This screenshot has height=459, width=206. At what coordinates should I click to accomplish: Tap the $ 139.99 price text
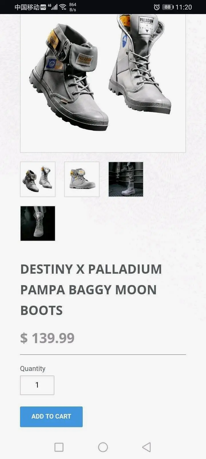[x=47, y=338]
